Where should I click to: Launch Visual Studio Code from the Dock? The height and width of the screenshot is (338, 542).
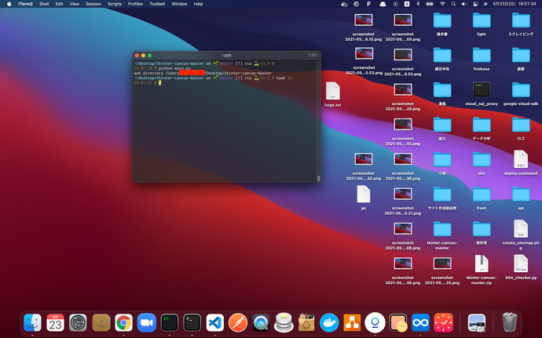(215, 322)
